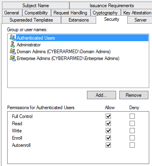Click the Remove button
This screenshot has height=166, width=152.
click(x=134, y=95)
